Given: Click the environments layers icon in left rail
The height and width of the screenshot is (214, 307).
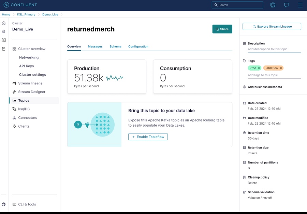Looking at the screenshot, I should [x=4, y=32].
